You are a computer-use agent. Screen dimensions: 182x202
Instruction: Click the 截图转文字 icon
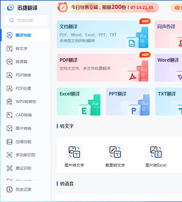point(115,152)
